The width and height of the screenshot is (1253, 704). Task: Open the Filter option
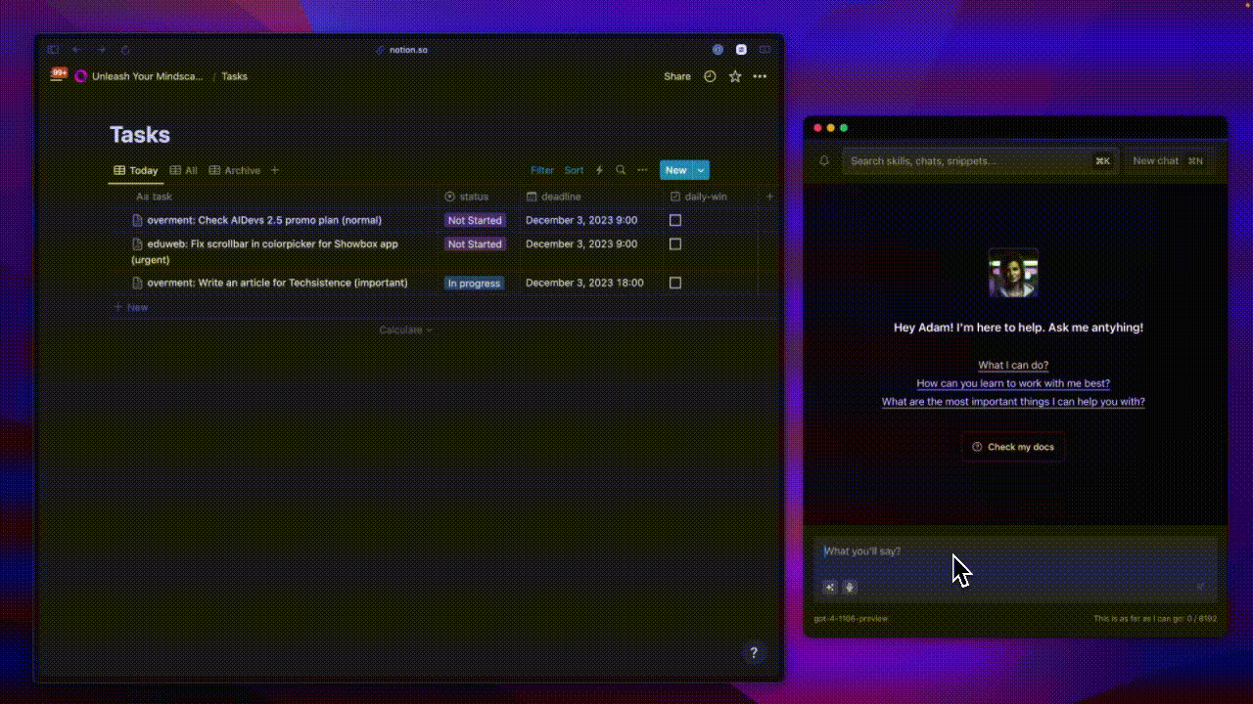click(x=542, y=170)
